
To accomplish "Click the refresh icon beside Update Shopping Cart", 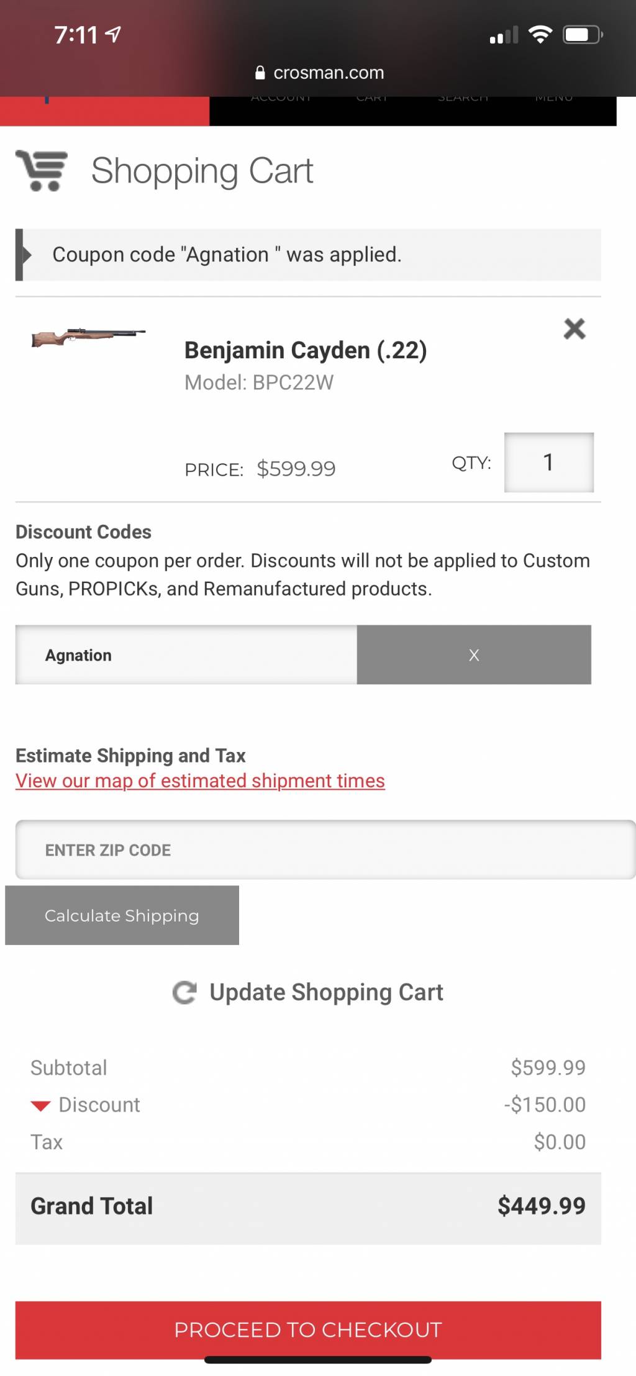I will coord(184,992).
